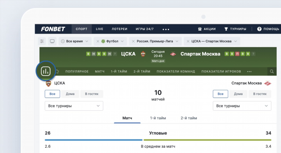This screenshot has width=281, height=153.
Task: Click the blue CSKA corners bar
Action: click(x=94, y=140)
